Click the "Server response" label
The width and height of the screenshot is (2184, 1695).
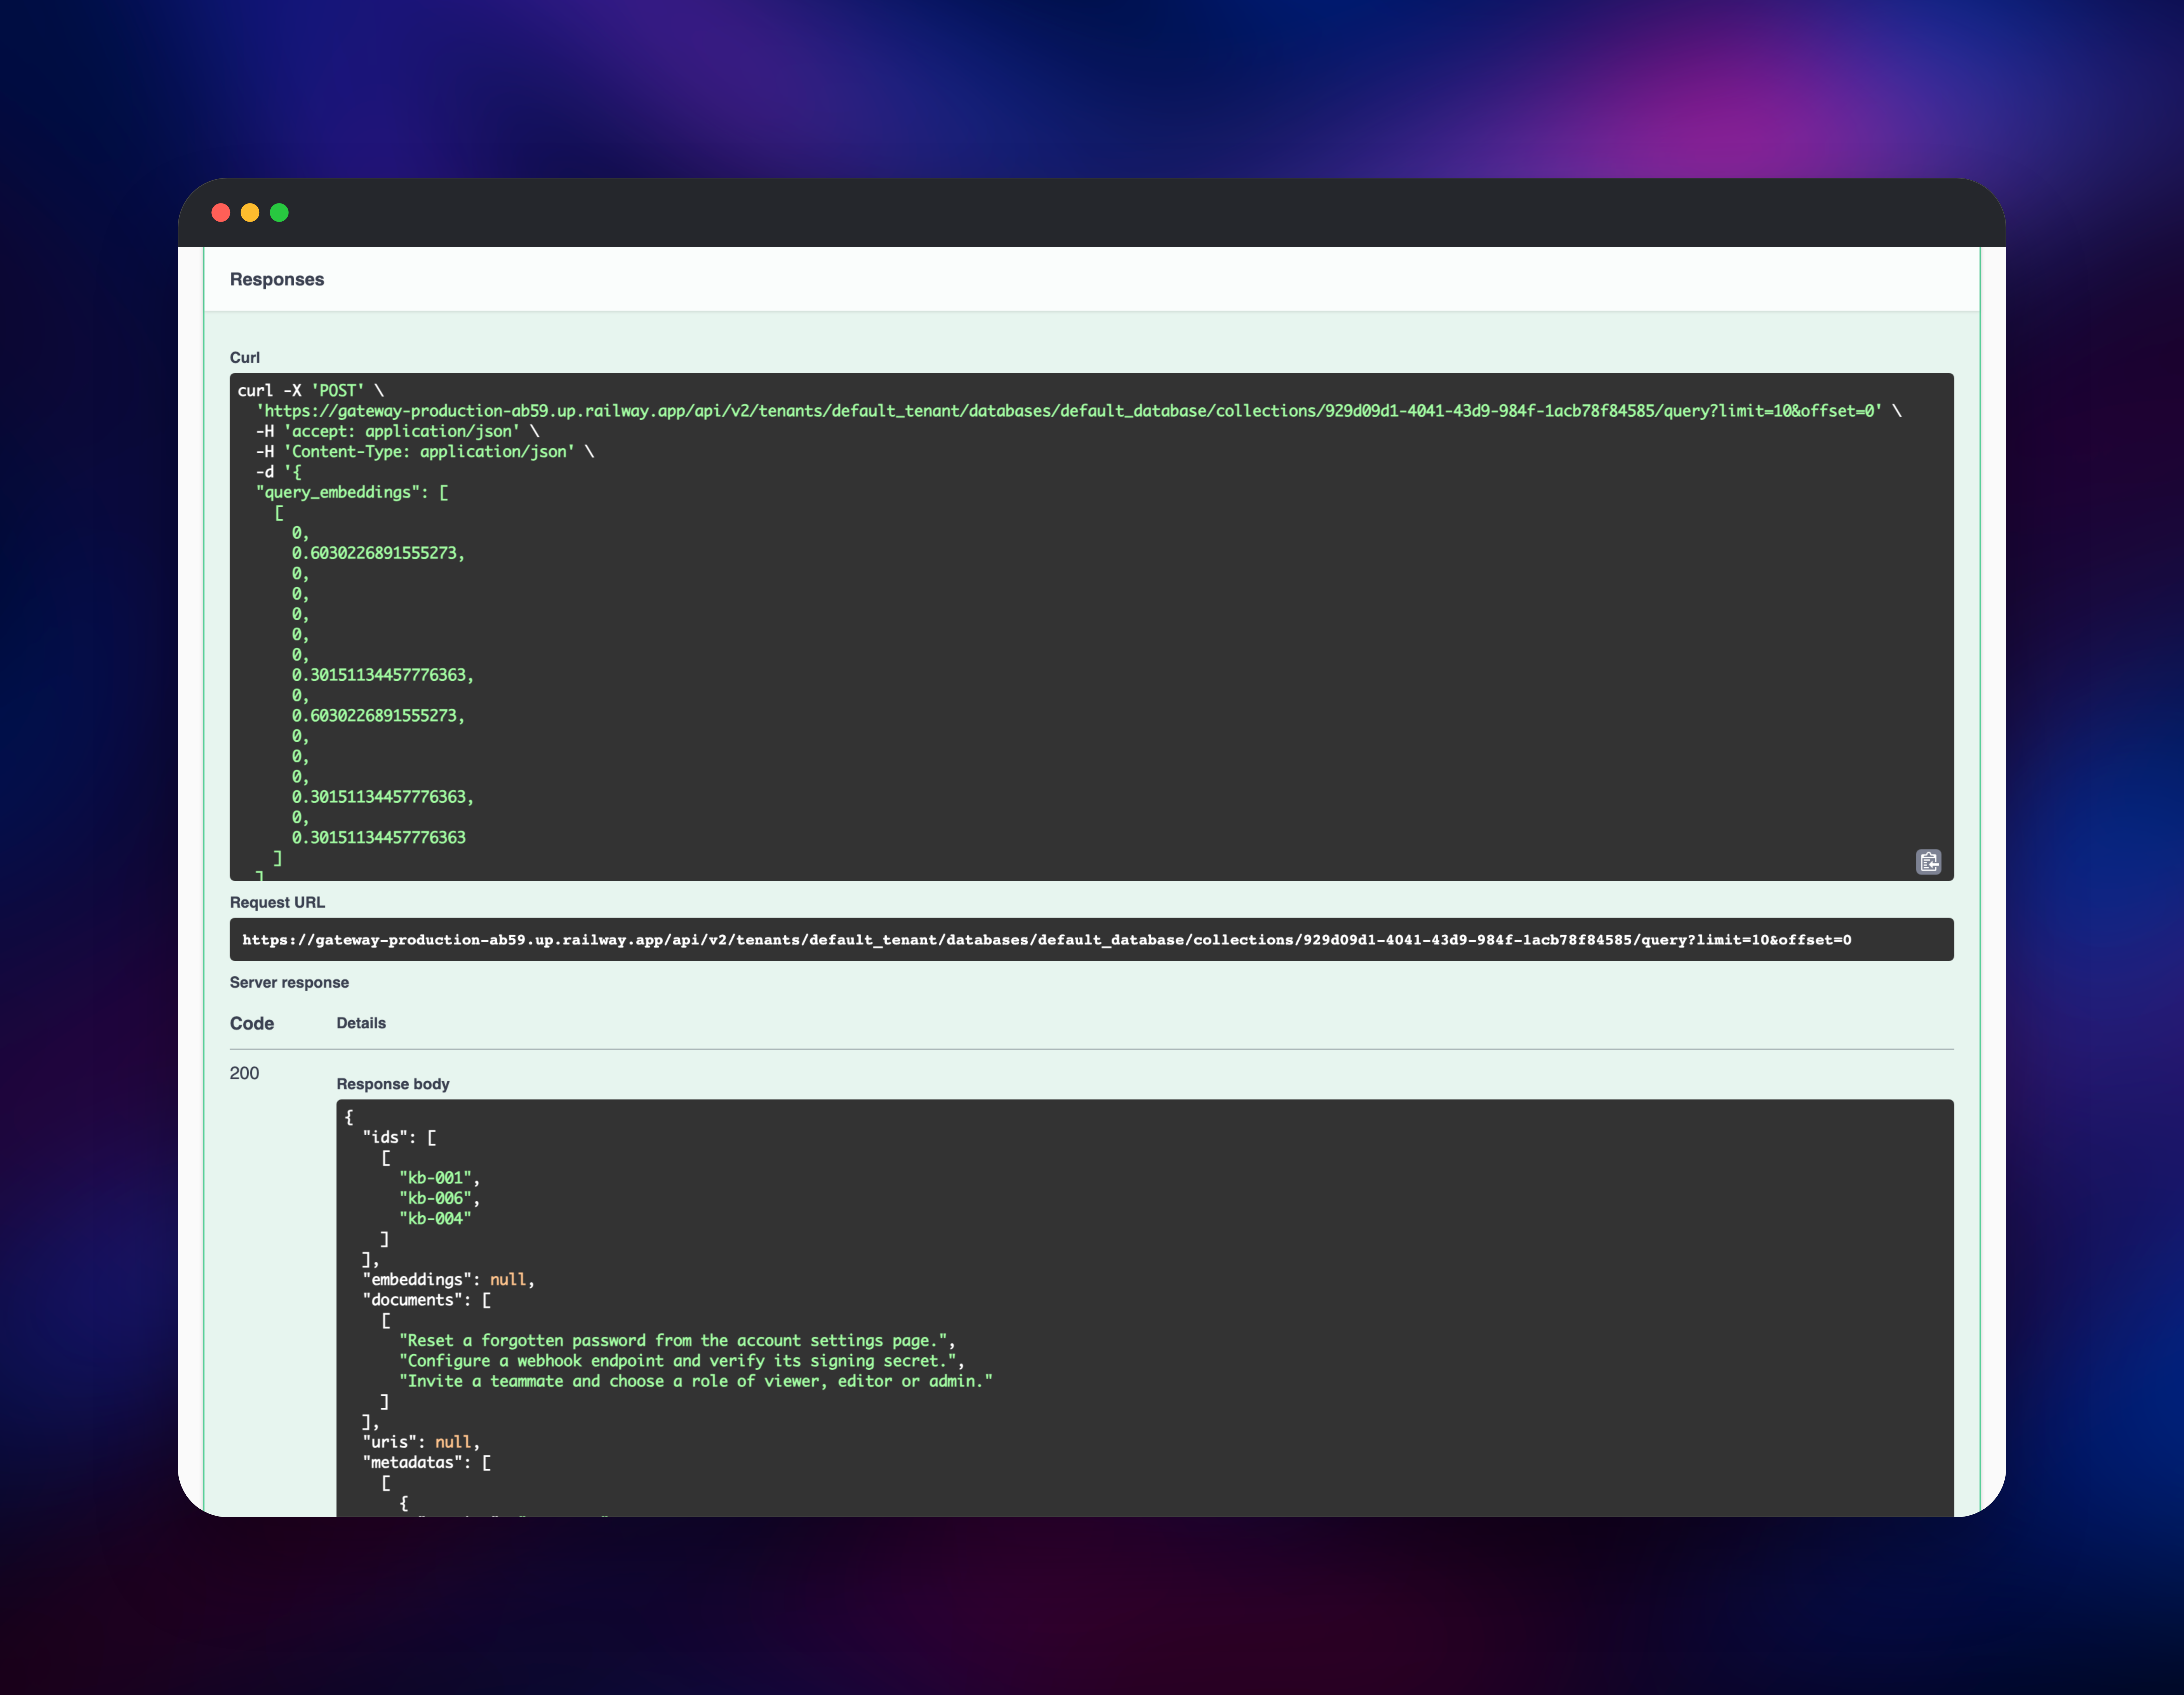point(289,983)
